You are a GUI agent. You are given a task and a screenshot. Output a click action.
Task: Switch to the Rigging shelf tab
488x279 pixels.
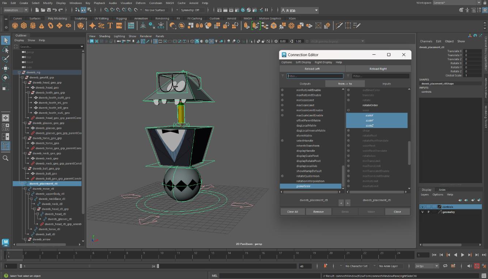[x=121, y=18]
